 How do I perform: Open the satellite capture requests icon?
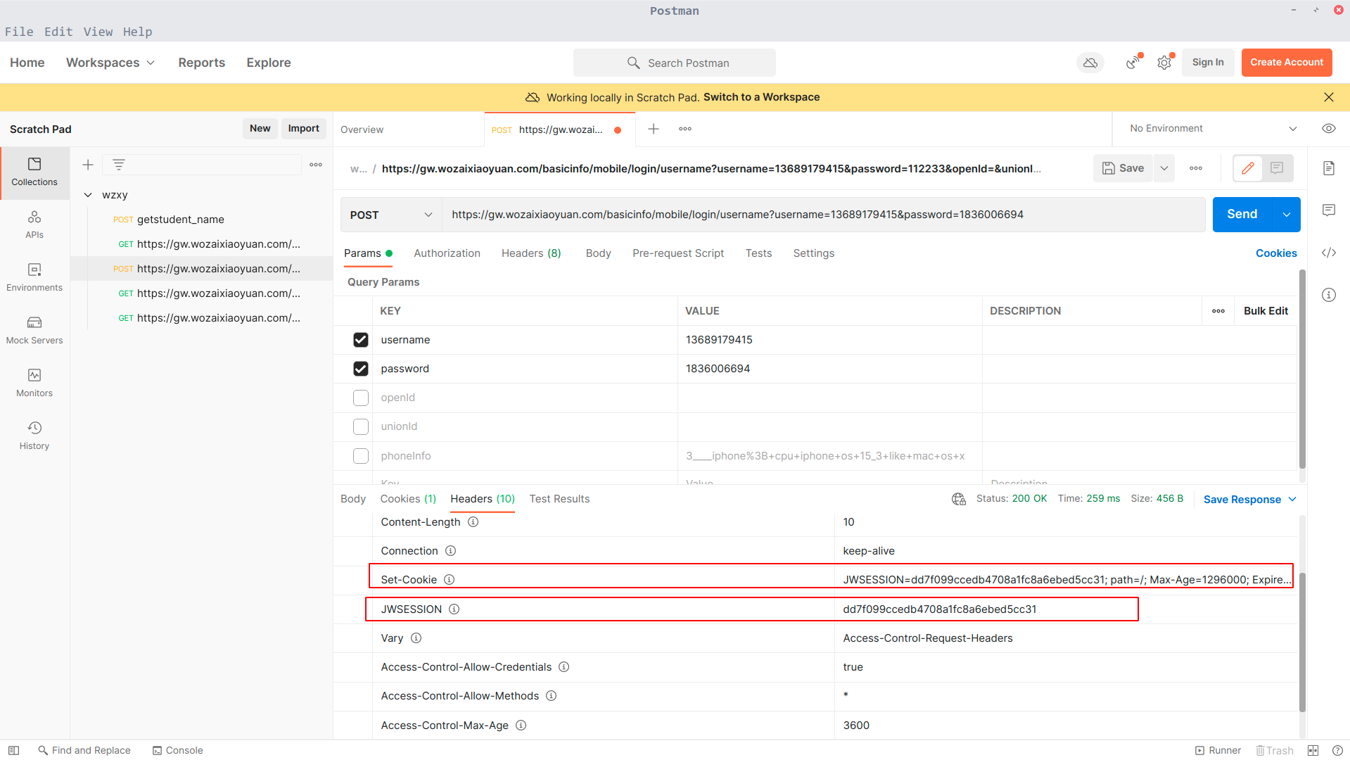coord(1133,63)
